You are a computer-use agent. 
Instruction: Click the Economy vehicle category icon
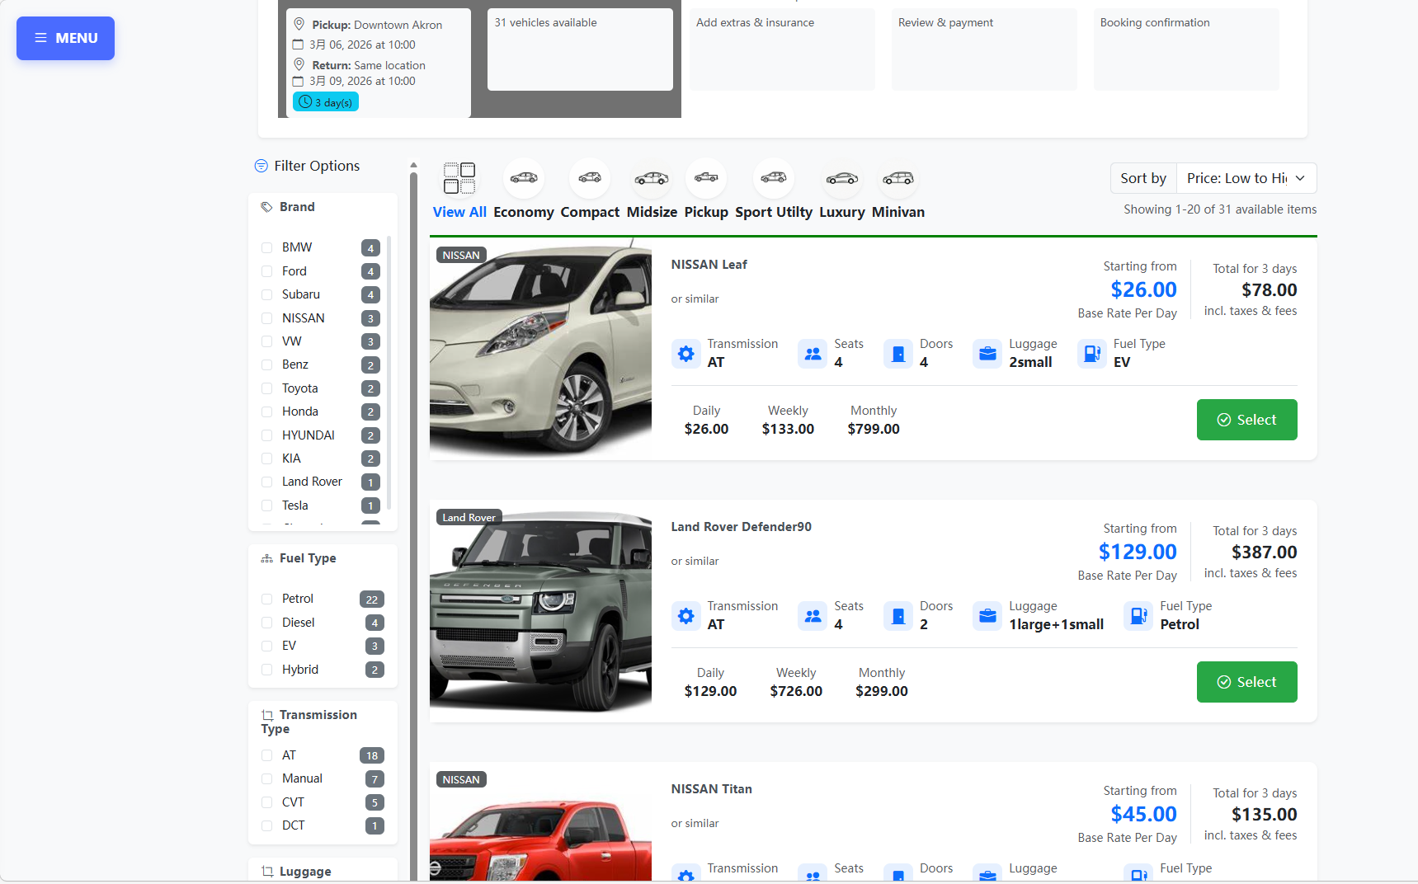click(x=524, y=178)
